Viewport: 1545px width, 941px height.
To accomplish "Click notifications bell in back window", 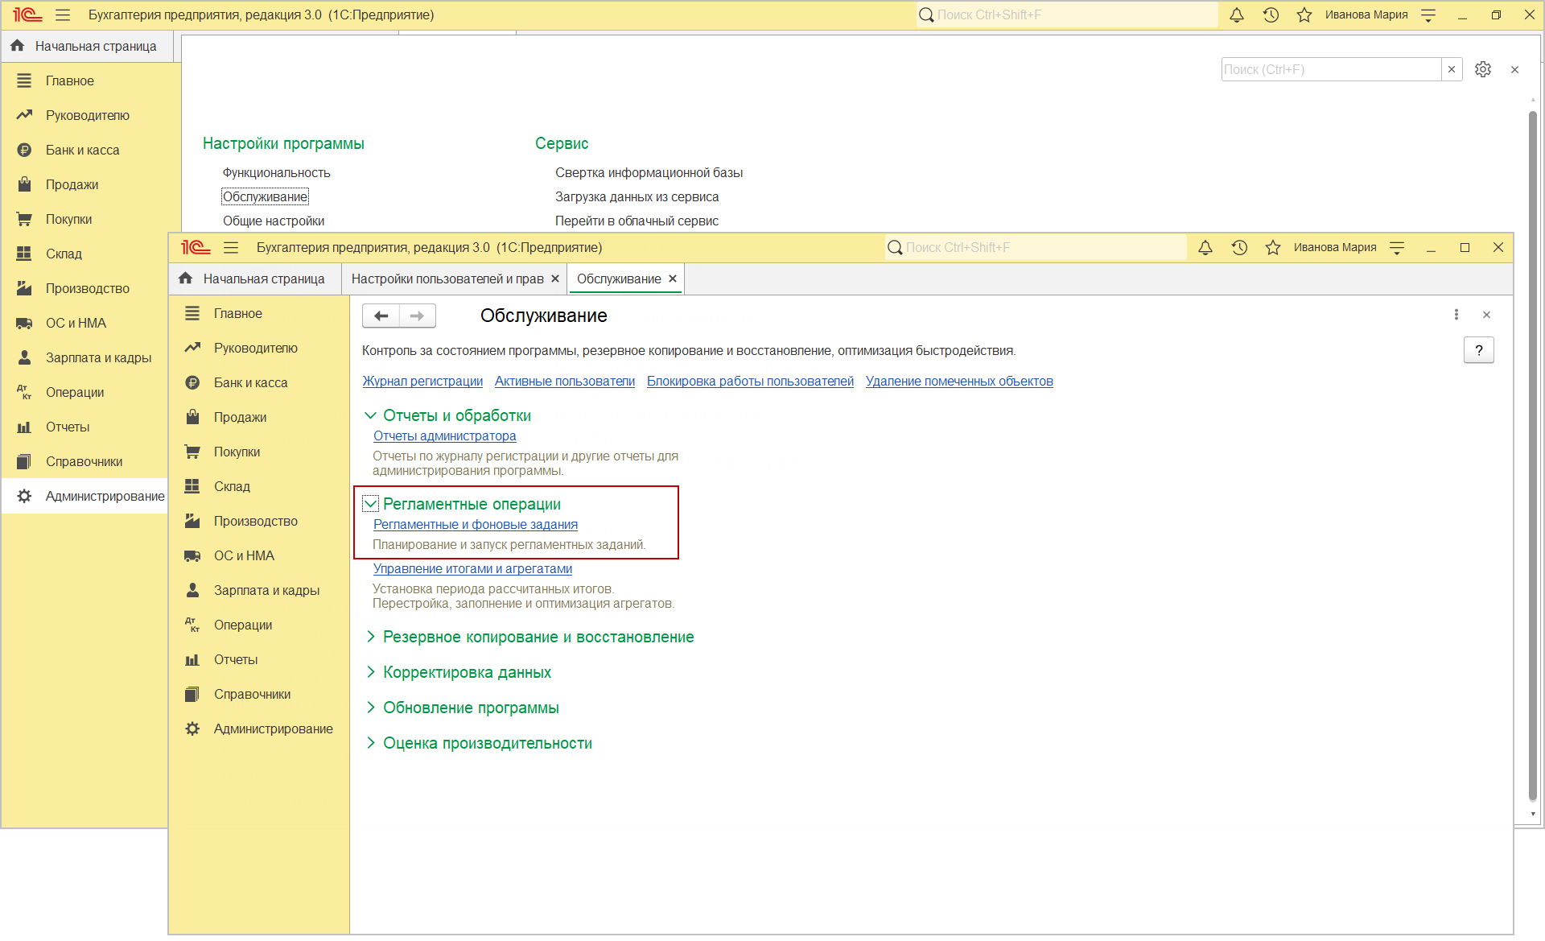I will pos(1237,14).
